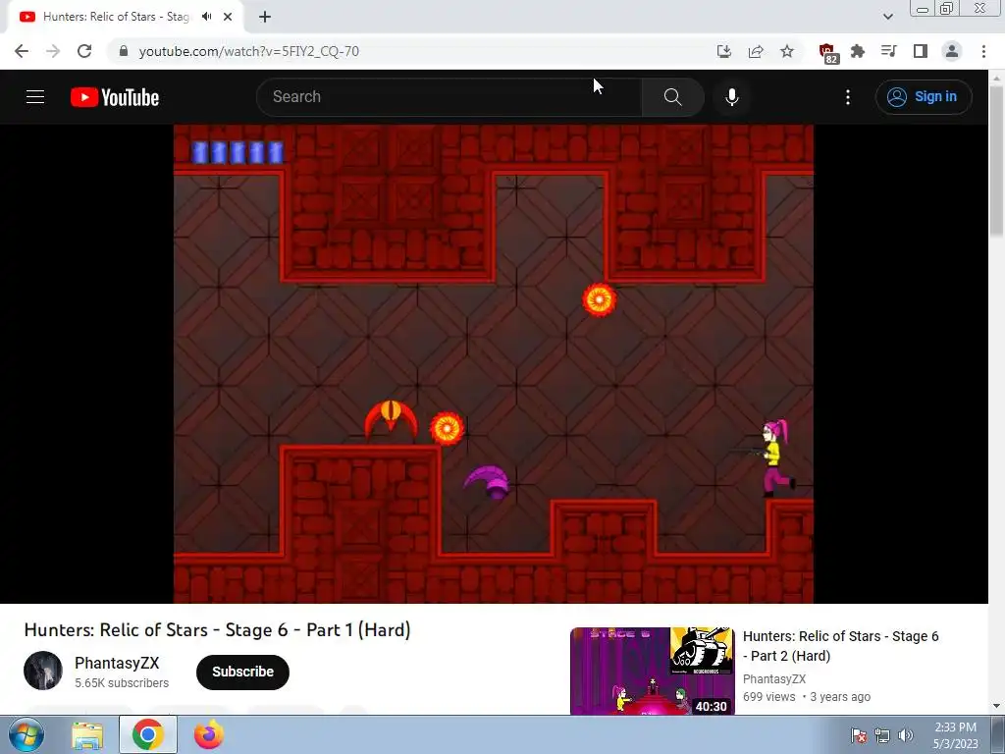Go to YouTube home via logo
This screenshot has height=754, width=1005.
coord(115,97)
